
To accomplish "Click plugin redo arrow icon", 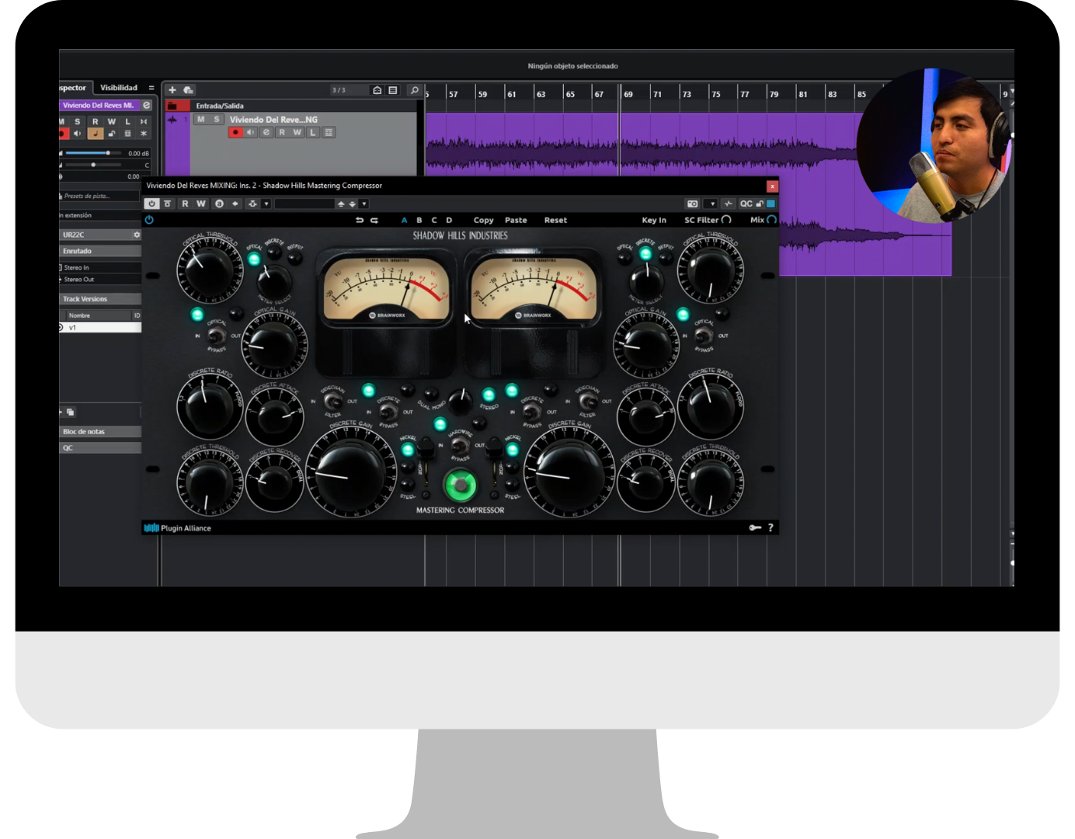I will coord(374,221).
